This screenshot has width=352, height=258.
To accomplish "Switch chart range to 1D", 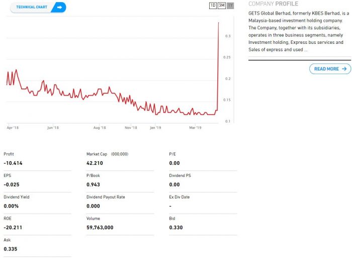I will click(x=213, y=6).
